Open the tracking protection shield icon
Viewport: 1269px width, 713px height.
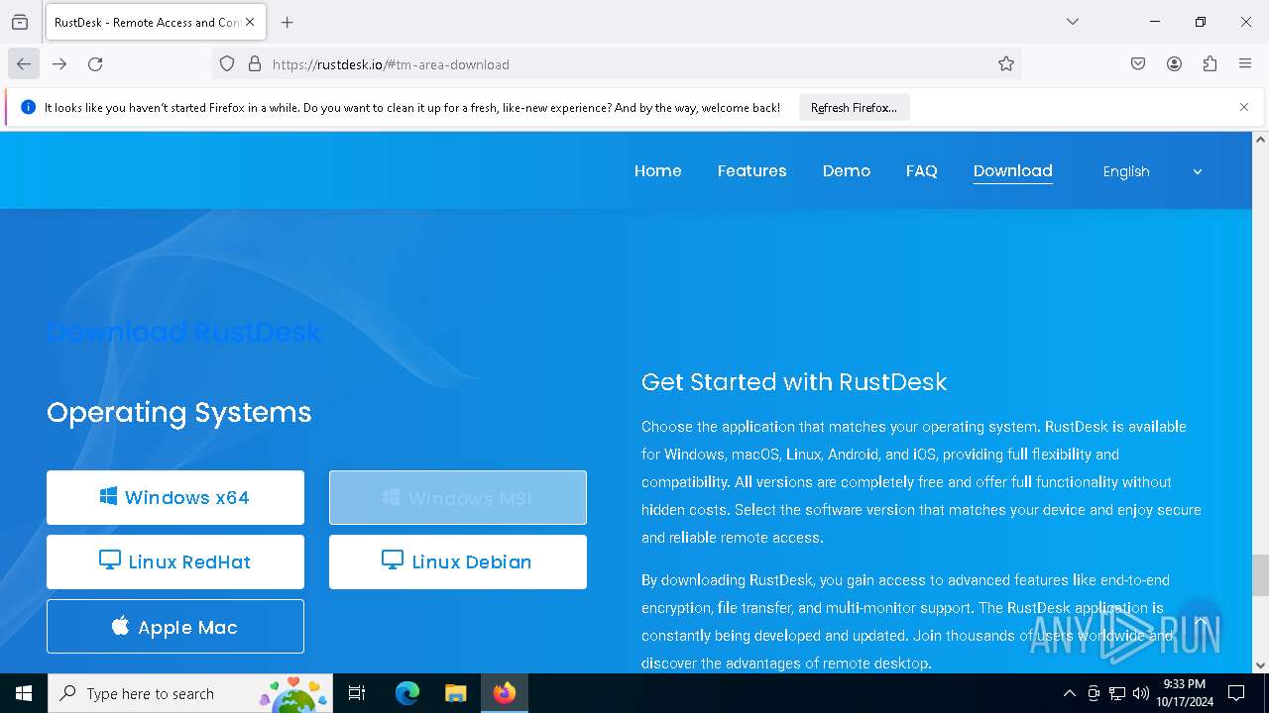pos(227,63)
